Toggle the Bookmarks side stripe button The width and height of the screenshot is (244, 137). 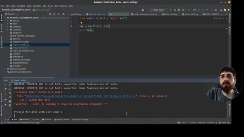[x=2, y=111]
